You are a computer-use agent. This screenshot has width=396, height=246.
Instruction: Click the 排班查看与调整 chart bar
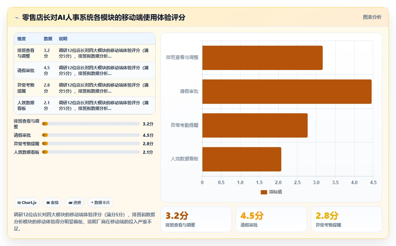262,58
